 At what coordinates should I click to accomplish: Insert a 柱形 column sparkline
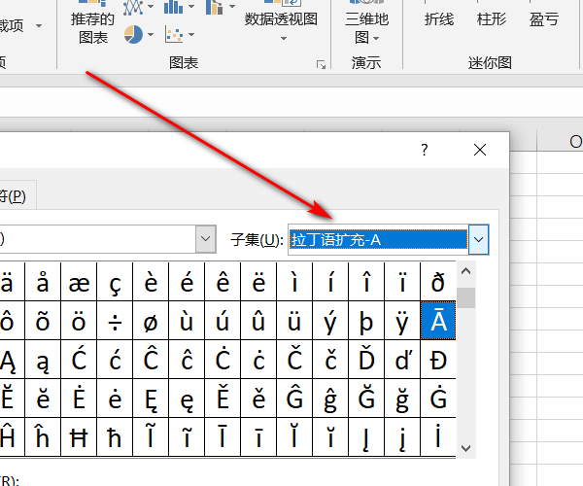pos(492,18)
